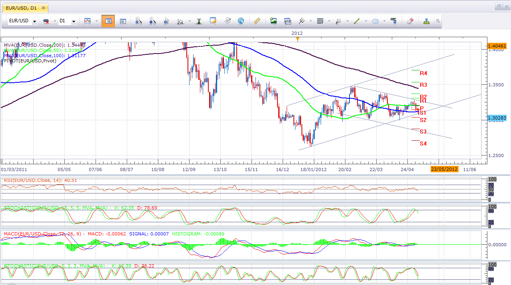
Task: Open chart properties with key icon
Action: [x=213, y=21]
